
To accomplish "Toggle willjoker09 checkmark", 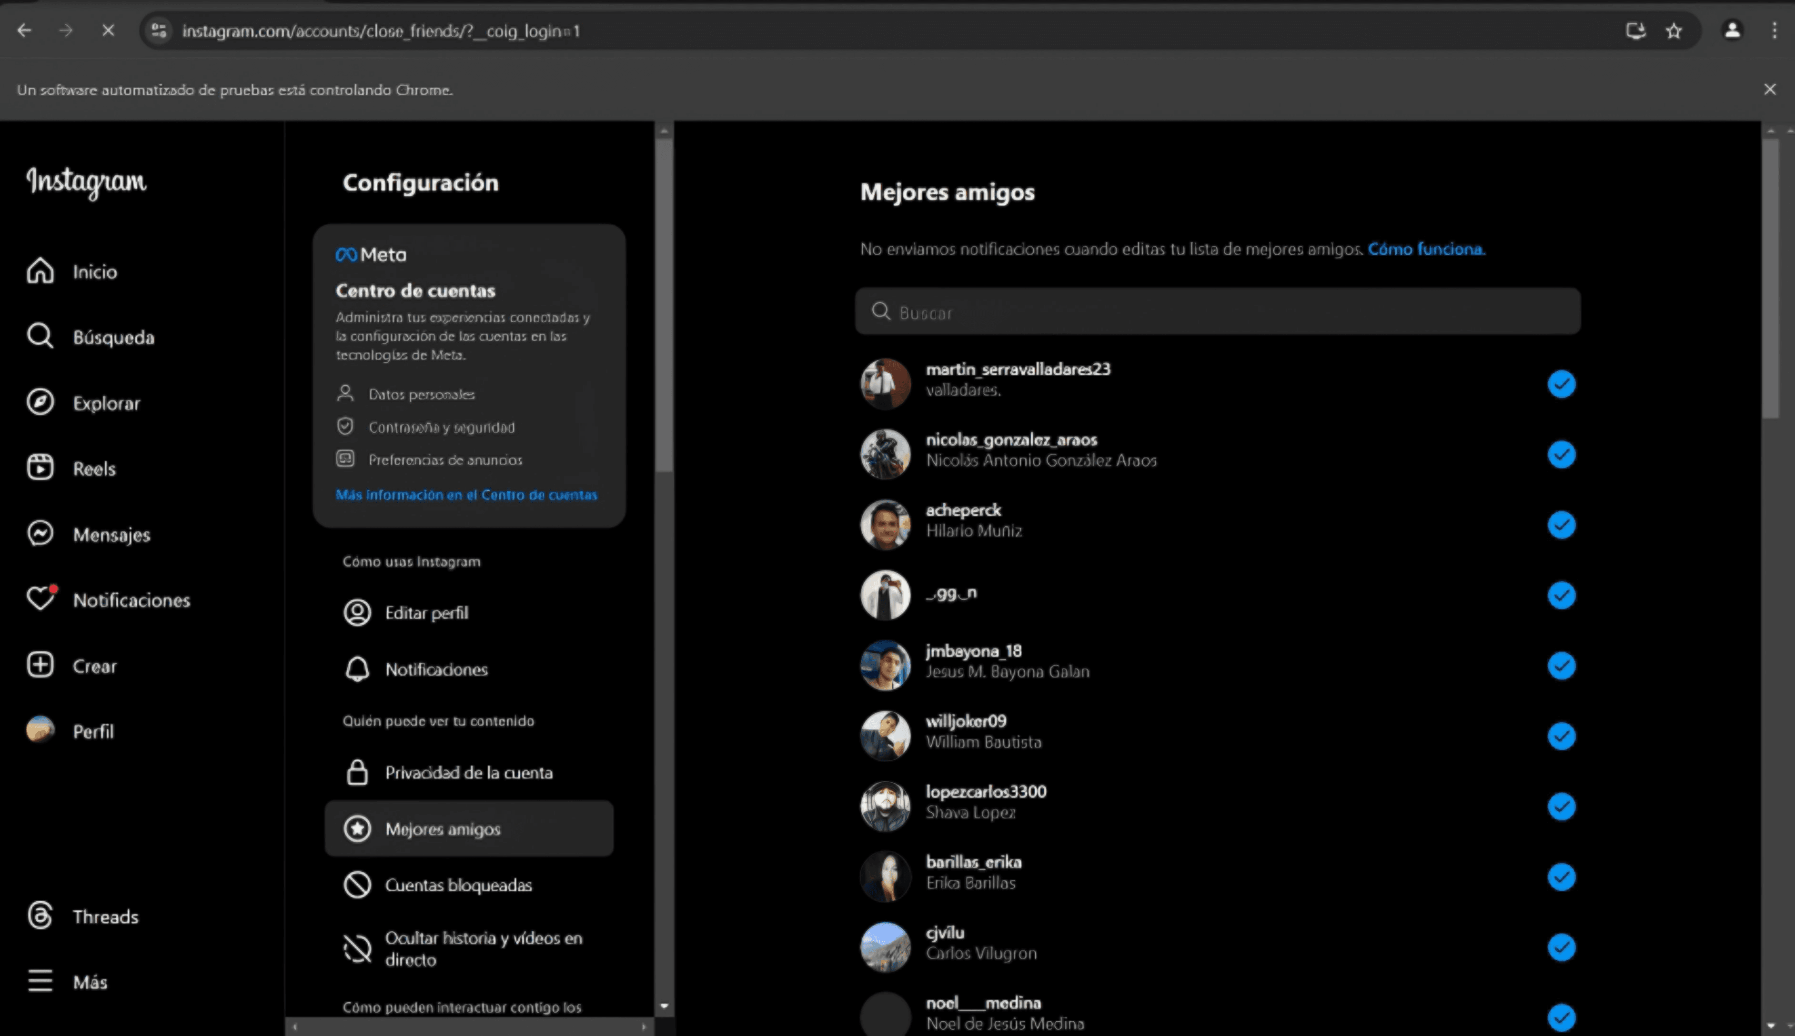I will pyautogui.click(x=1562, y=736).
